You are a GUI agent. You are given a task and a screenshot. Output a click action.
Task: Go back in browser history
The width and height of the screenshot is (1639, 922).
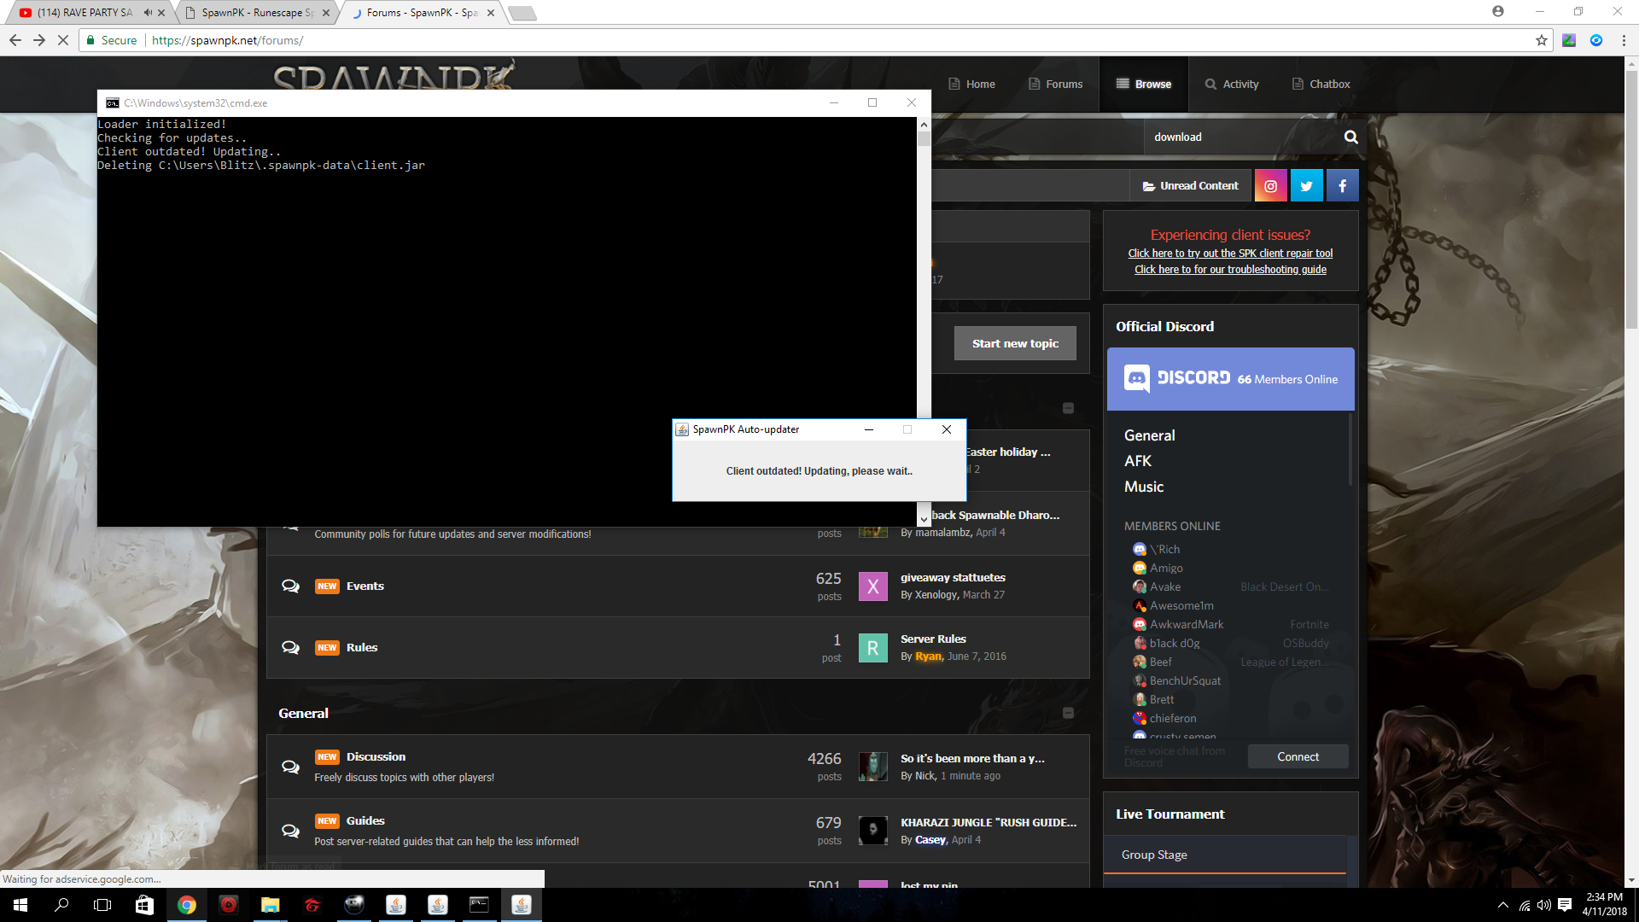point(15,40)
